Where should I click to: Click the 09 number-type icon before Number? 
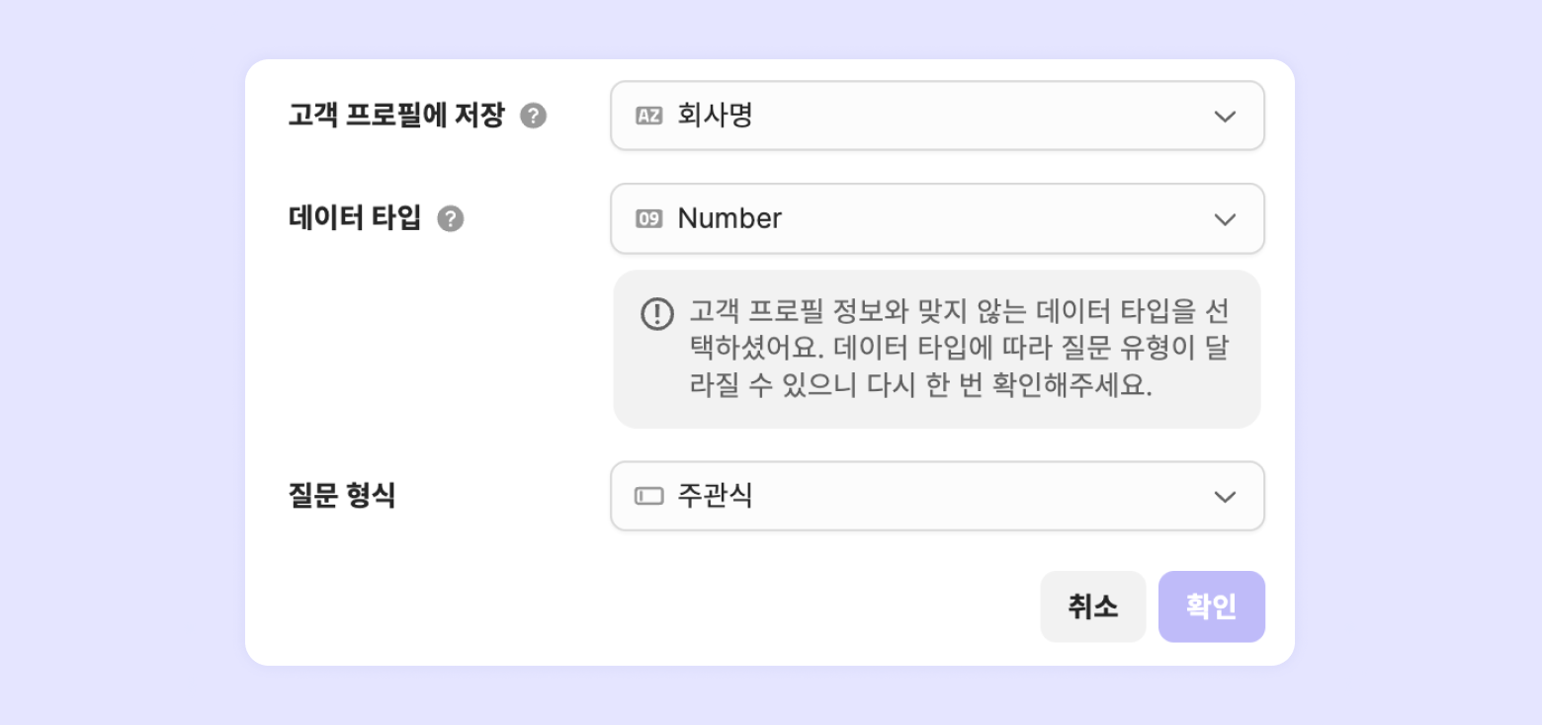648,218
